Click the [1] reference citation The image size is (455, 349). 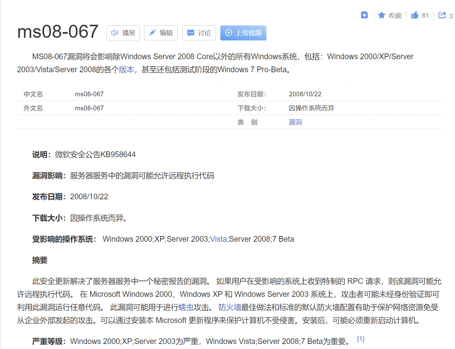coord(361,339)
